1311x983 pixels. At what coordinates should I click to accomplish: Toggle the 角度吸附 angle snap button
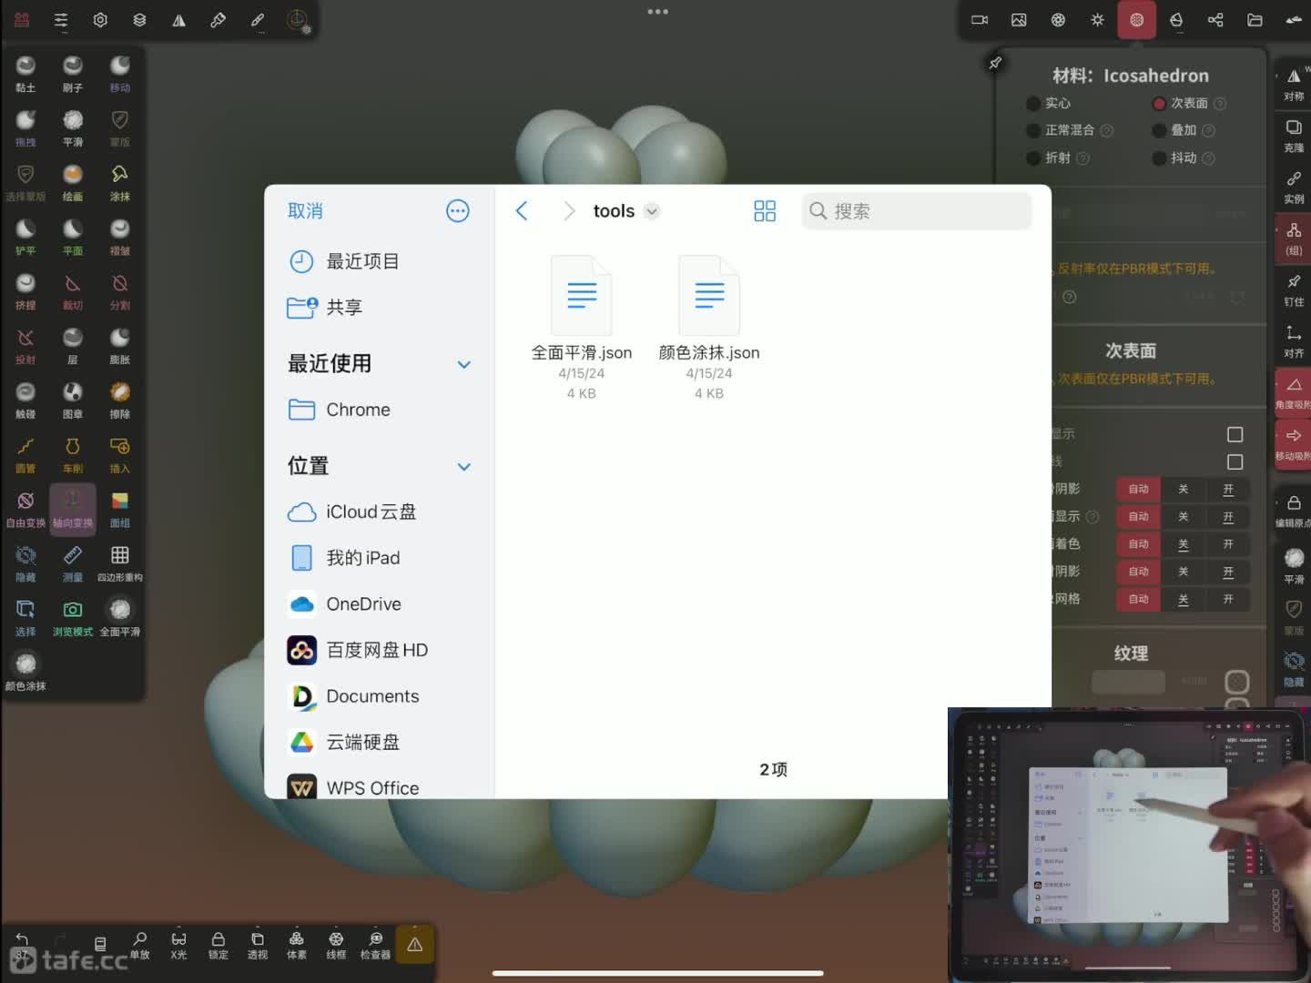(1294, 391)
